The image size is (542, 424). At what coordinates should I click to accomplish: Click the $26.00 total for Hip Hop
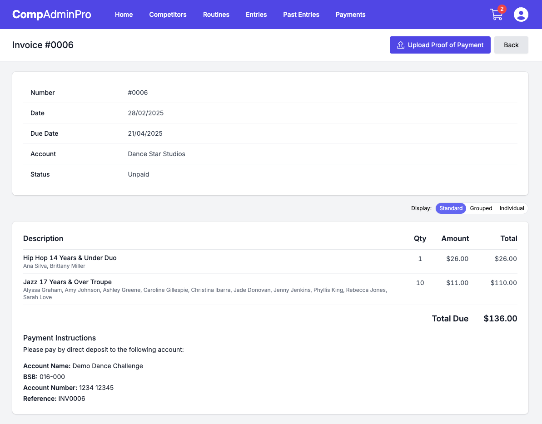[x=506, y=259]
